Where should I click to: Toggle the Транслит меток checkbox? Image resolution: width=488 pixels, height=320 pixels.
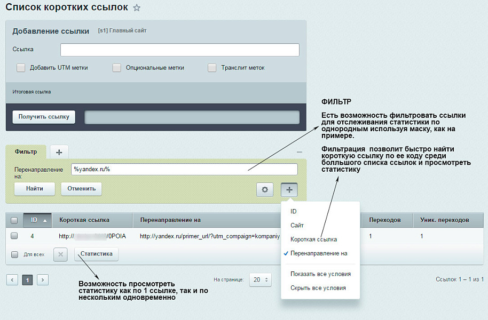pos(212,68)
